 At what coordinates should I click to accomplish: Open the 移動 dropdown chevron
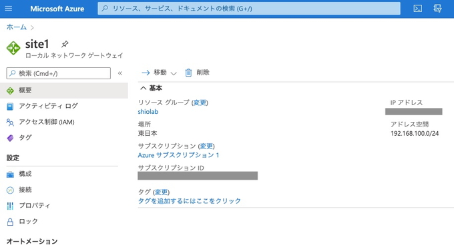pos(174,73)
